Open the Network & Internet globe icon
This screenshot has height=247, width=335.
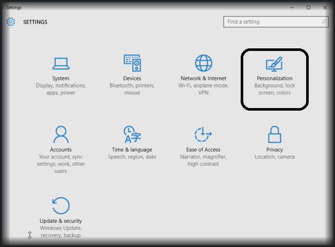click(204, 63)
